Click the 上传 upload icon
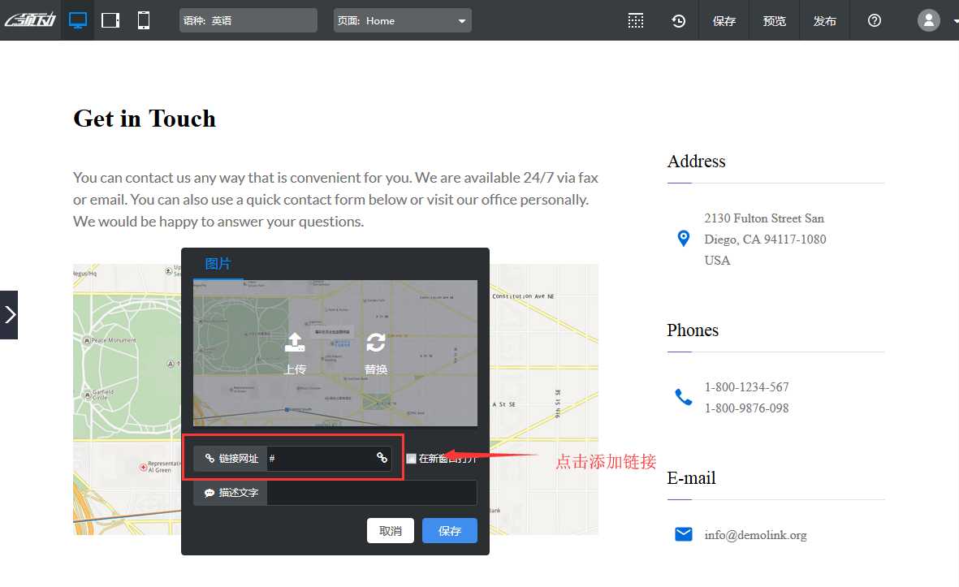The image size is (959, 587). pos(295,345)
